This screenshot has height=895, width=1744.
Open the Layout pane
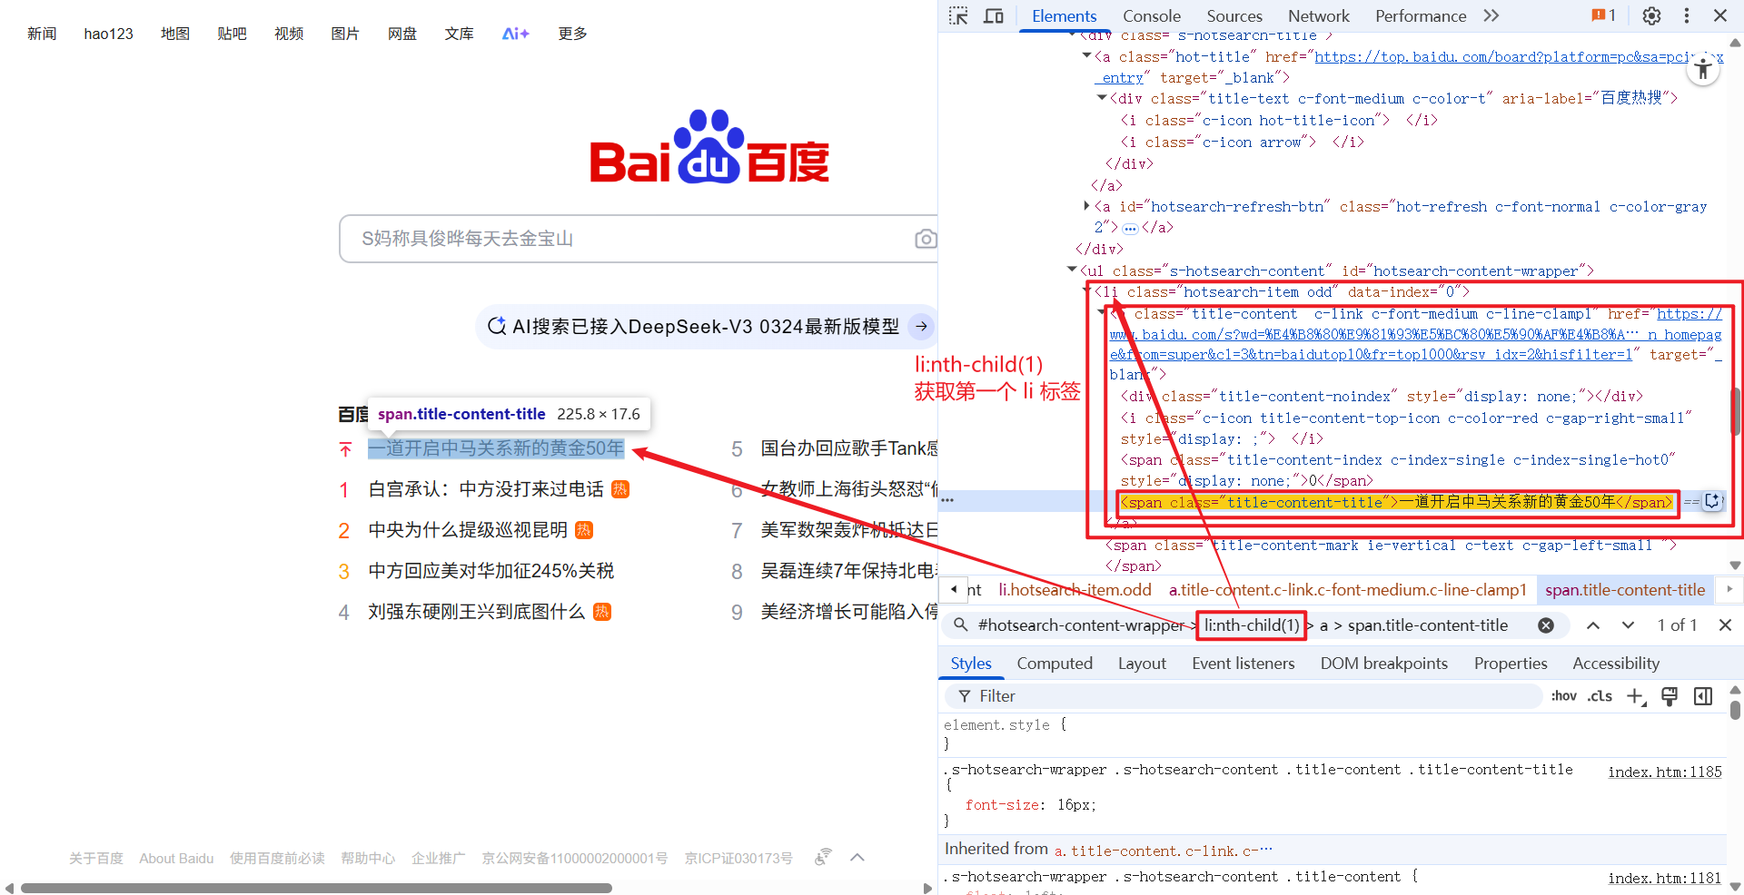pyautogui.click(x=1142, y=664)
